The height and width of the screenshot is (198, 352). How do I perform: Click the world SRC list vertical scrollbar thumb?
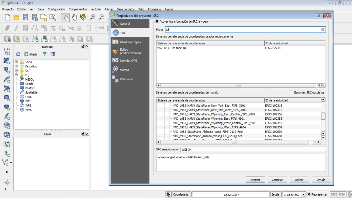tap(323, 116)
